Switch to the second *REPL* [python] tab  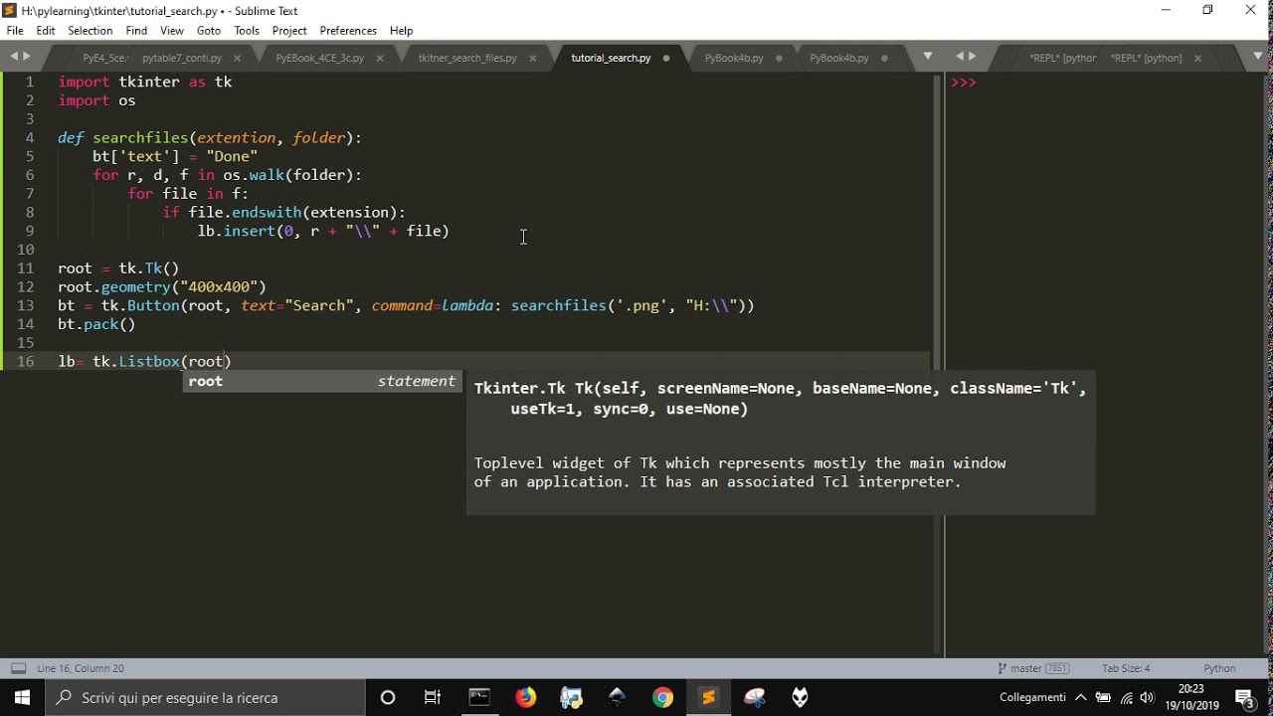point(1146,58)
